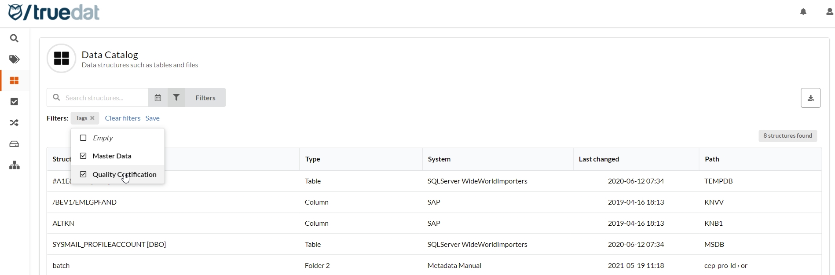Remove the Tags filter chip
Viewport: 835px width, 275px height.
click(x=92, y=118)
